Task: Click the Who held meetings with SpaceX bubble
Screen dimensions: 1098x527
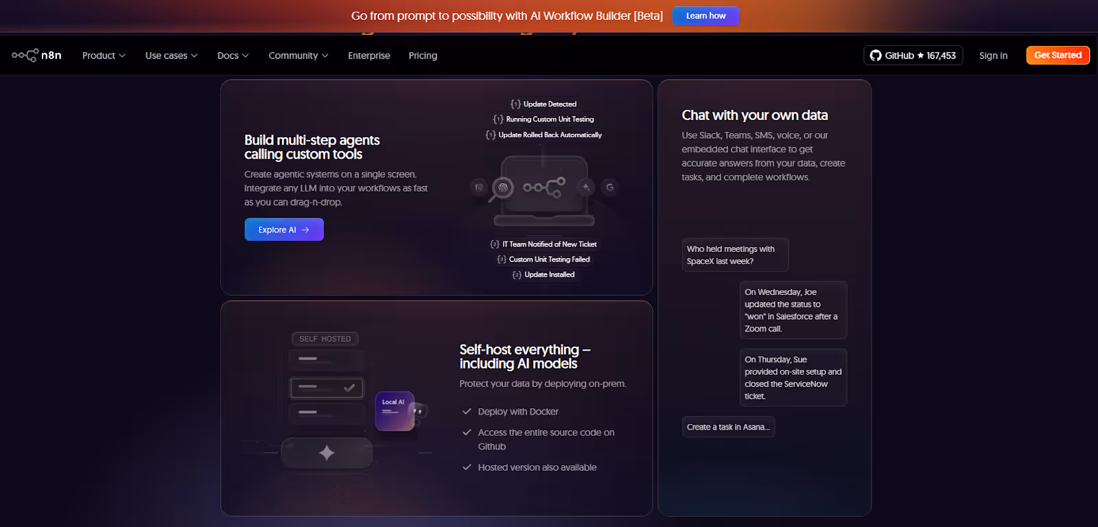Action: [736, 255]
